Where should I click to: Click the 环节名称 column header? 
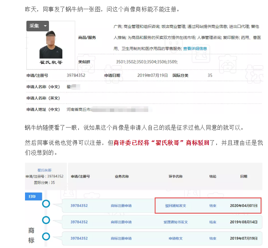point(175,176)
